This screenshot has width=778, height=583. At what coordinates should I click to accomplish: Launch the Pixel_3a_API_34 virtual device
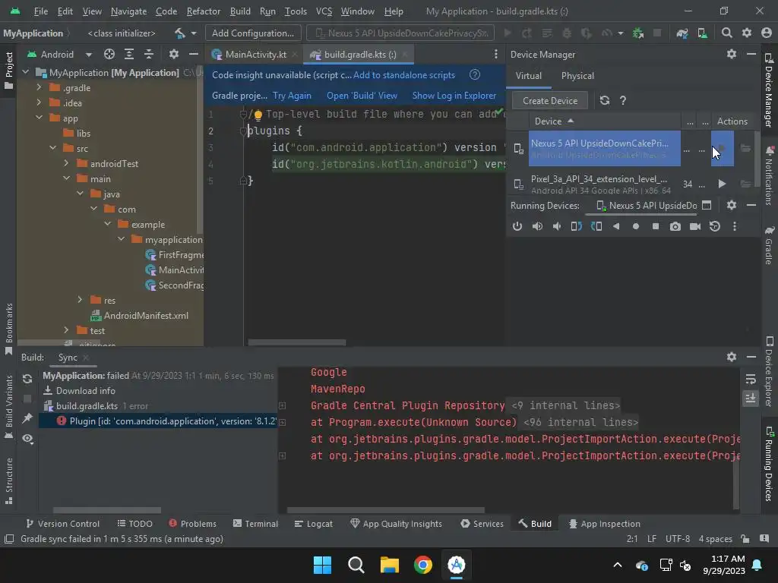[722, 184]
